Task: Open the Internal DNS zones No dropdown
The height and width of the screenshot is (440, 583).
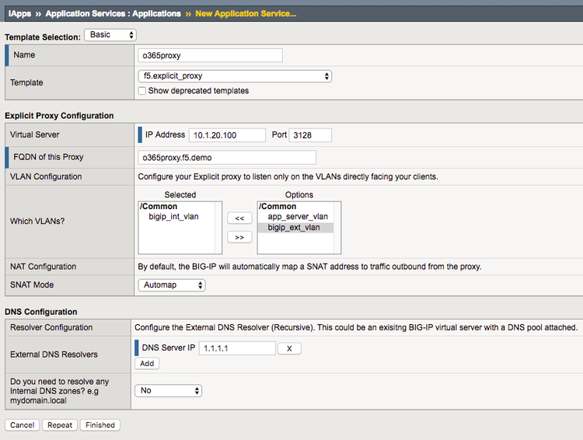Action: click(x=168, y=390)
